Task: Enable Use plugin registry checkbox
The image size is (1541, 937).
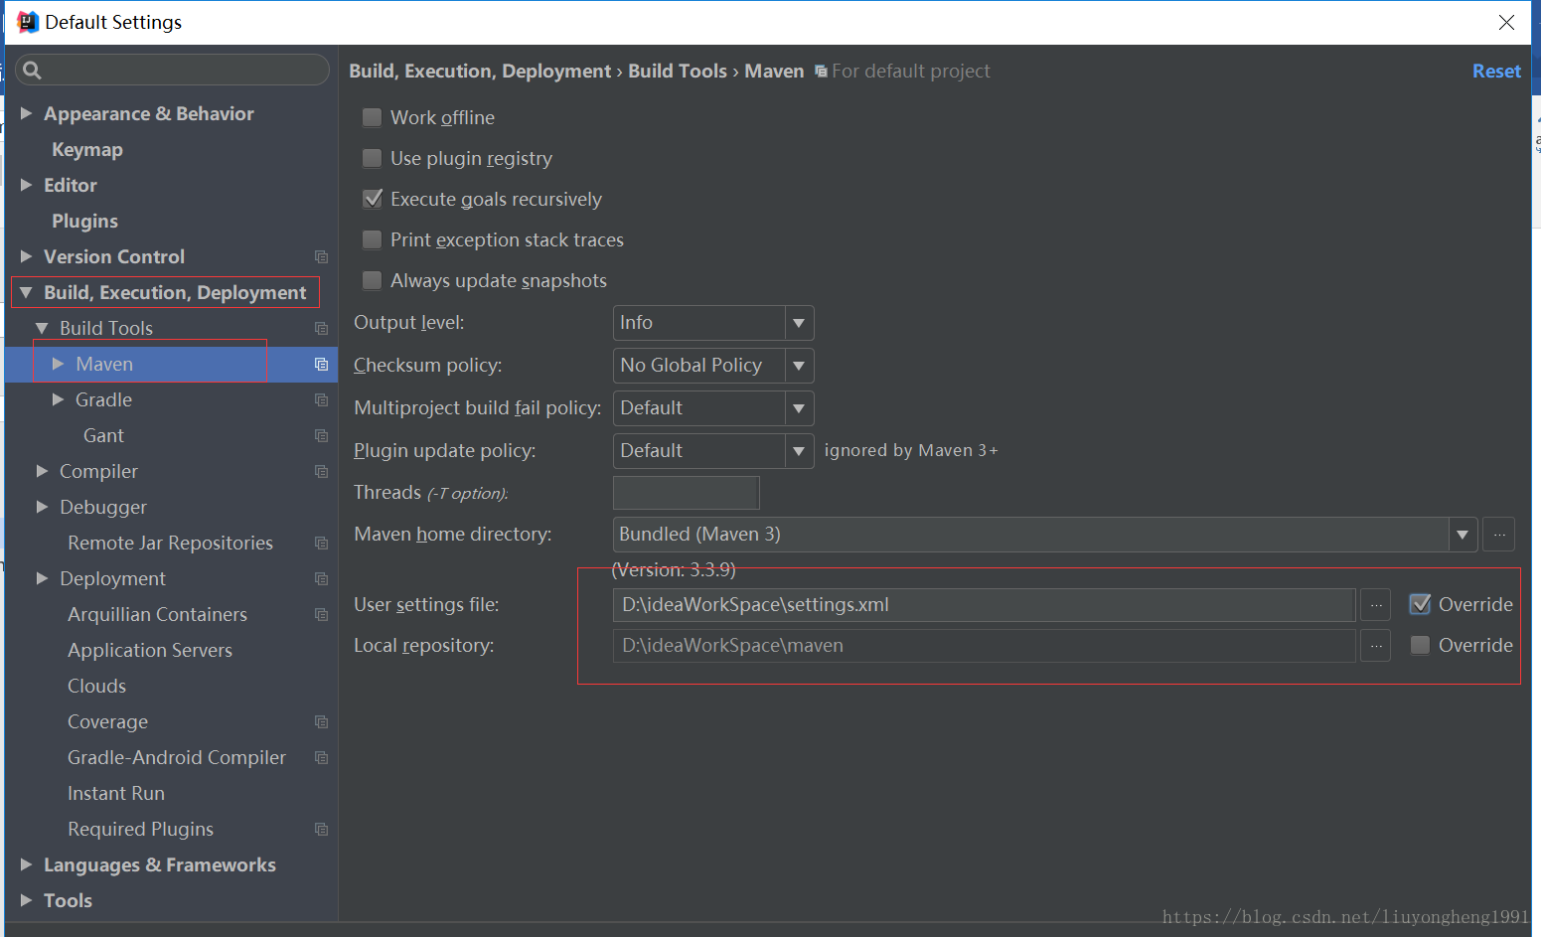Action: click(373, 158)
